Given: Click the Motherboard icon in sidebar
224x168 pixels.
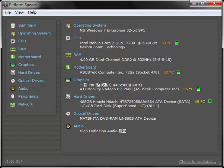Looking at the screenshot, I should click(x=13, y=57).
